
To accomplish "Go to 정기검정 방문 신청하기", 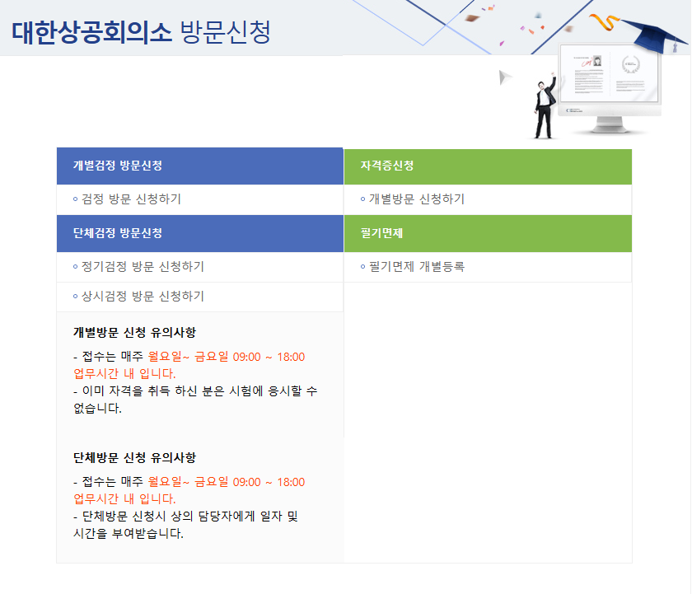I will click(143, 267).
